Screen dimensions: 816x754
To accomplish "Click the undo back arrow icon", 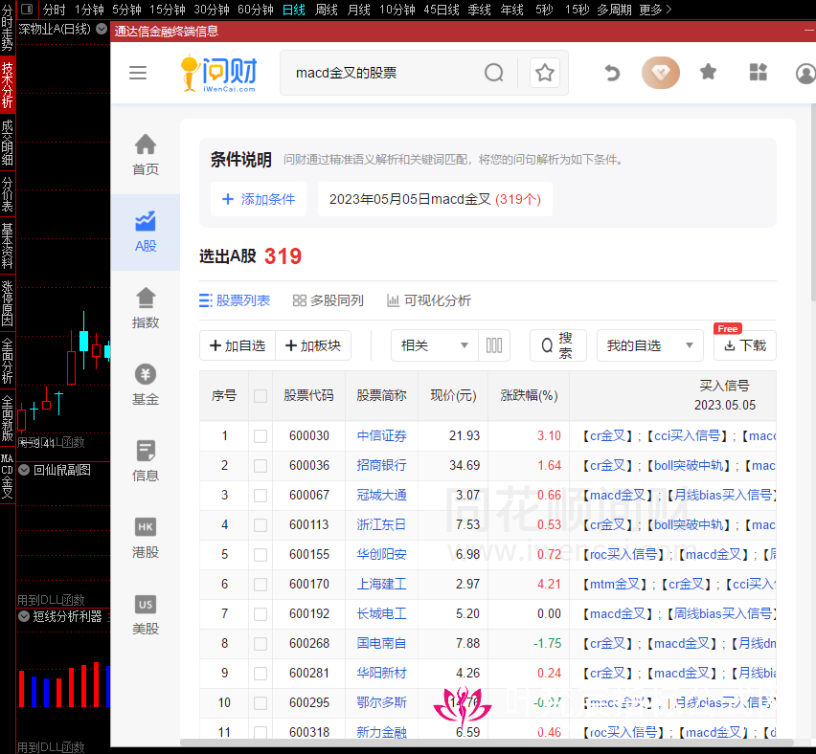I will click(613, 73).
